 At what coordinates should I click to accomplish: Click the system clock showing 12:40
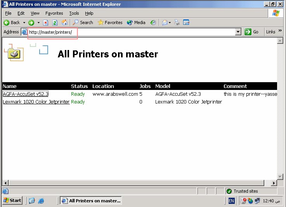(271, 201)
